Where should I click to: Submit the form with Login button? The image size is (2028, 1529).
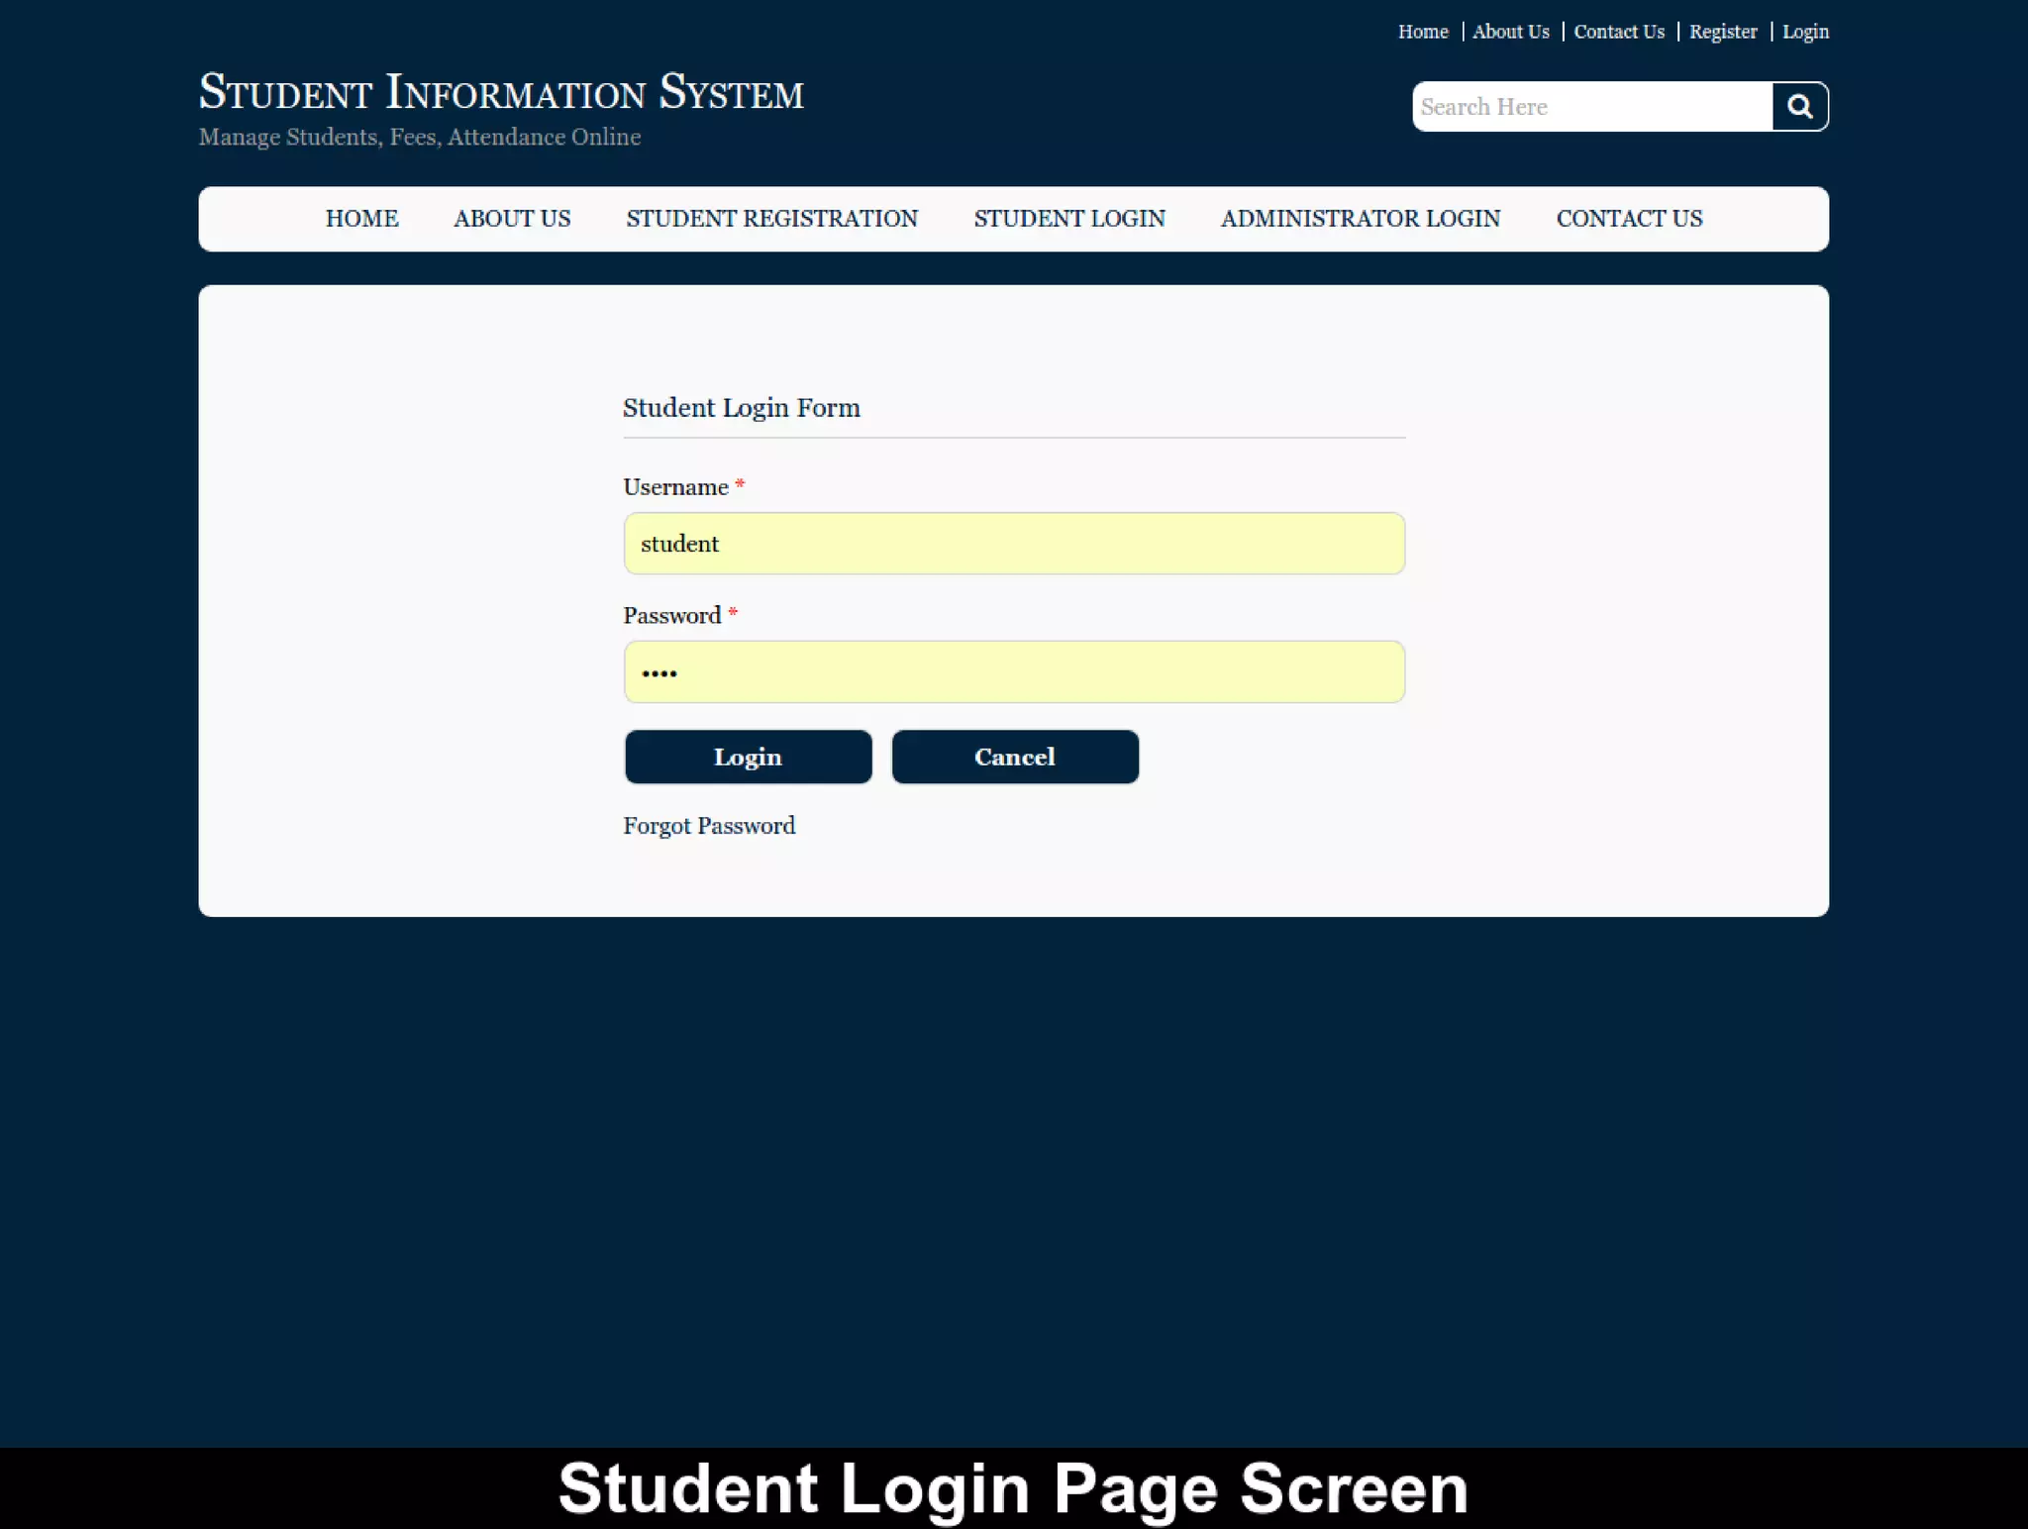point(748,758)
